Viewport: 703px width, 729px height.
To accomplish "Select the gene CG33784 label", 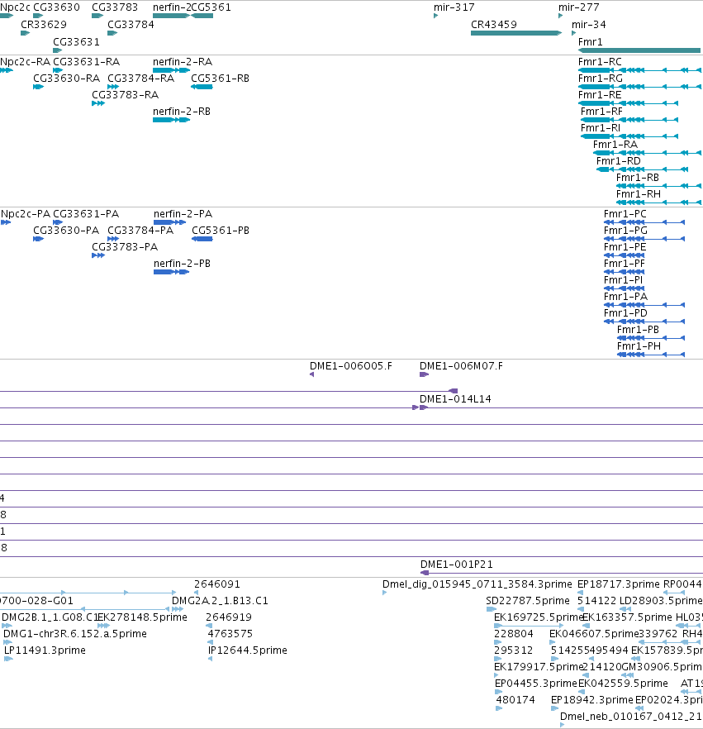I will (131, 25).
